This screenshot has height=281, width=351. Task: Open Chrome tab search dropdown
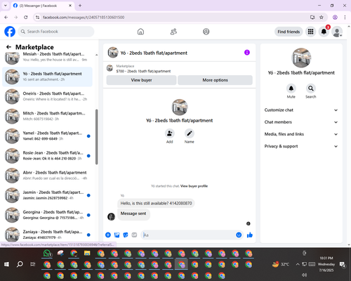tap(6, 6)
